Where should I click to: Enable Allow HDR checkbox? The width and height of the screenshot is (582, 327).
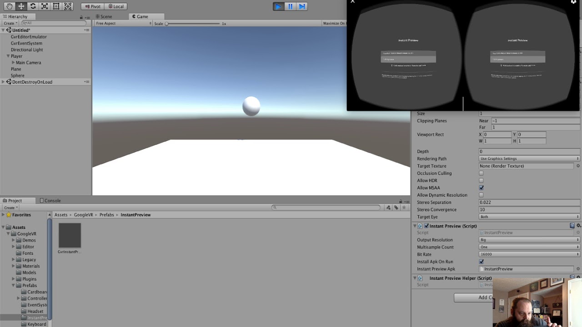[481, 180]
